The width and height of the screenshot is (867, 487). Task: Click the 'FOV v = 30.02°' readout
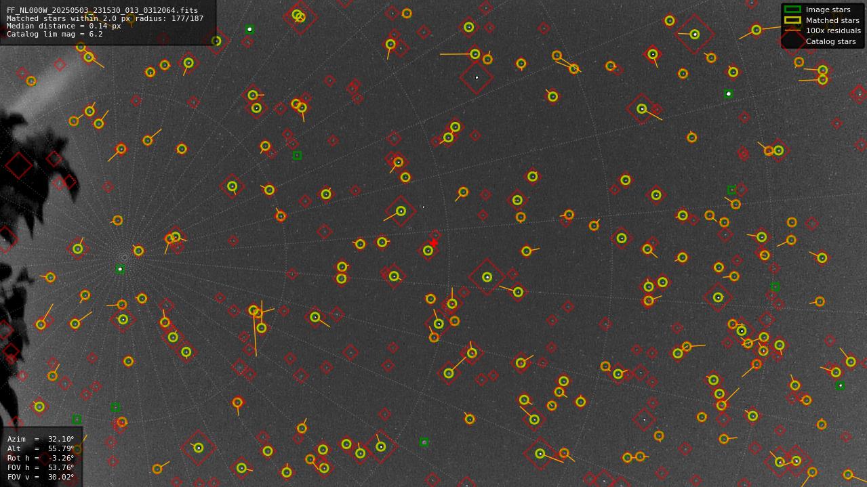click(41, 478)
